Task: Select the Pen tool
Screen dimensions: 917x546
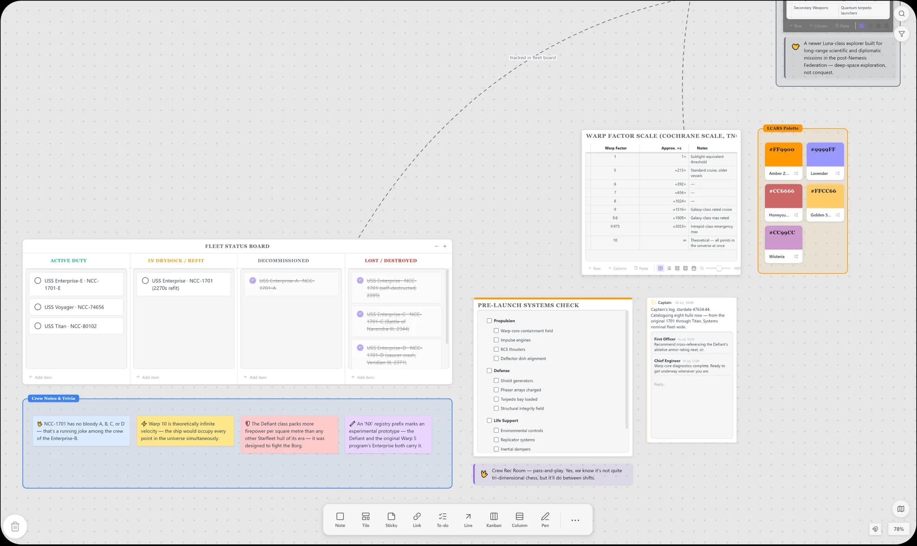Action: point(545,520)
